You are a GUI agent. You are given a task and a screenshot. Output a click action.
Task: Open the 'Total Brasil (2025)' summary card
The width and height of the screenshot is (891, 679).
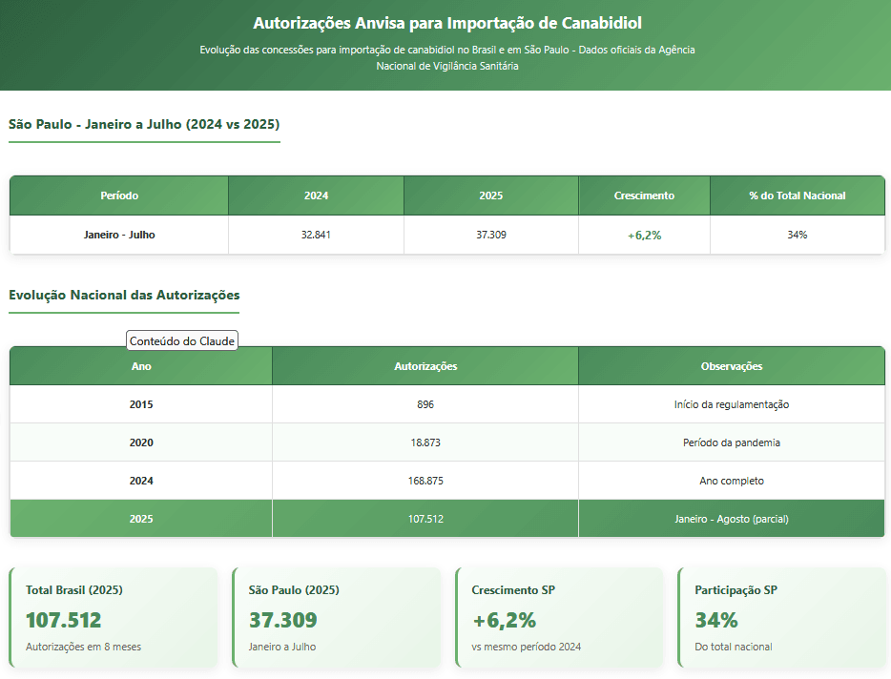coord(114,617)
